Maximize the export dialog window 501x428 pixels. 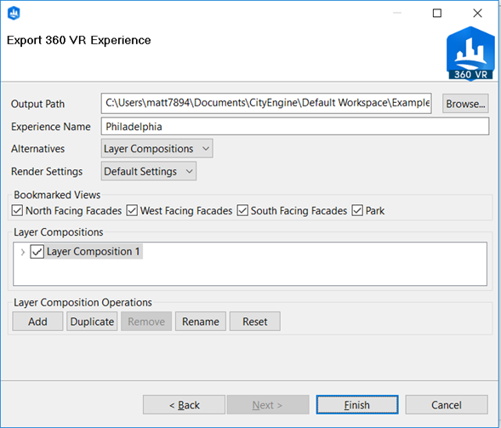pos(437,13)
